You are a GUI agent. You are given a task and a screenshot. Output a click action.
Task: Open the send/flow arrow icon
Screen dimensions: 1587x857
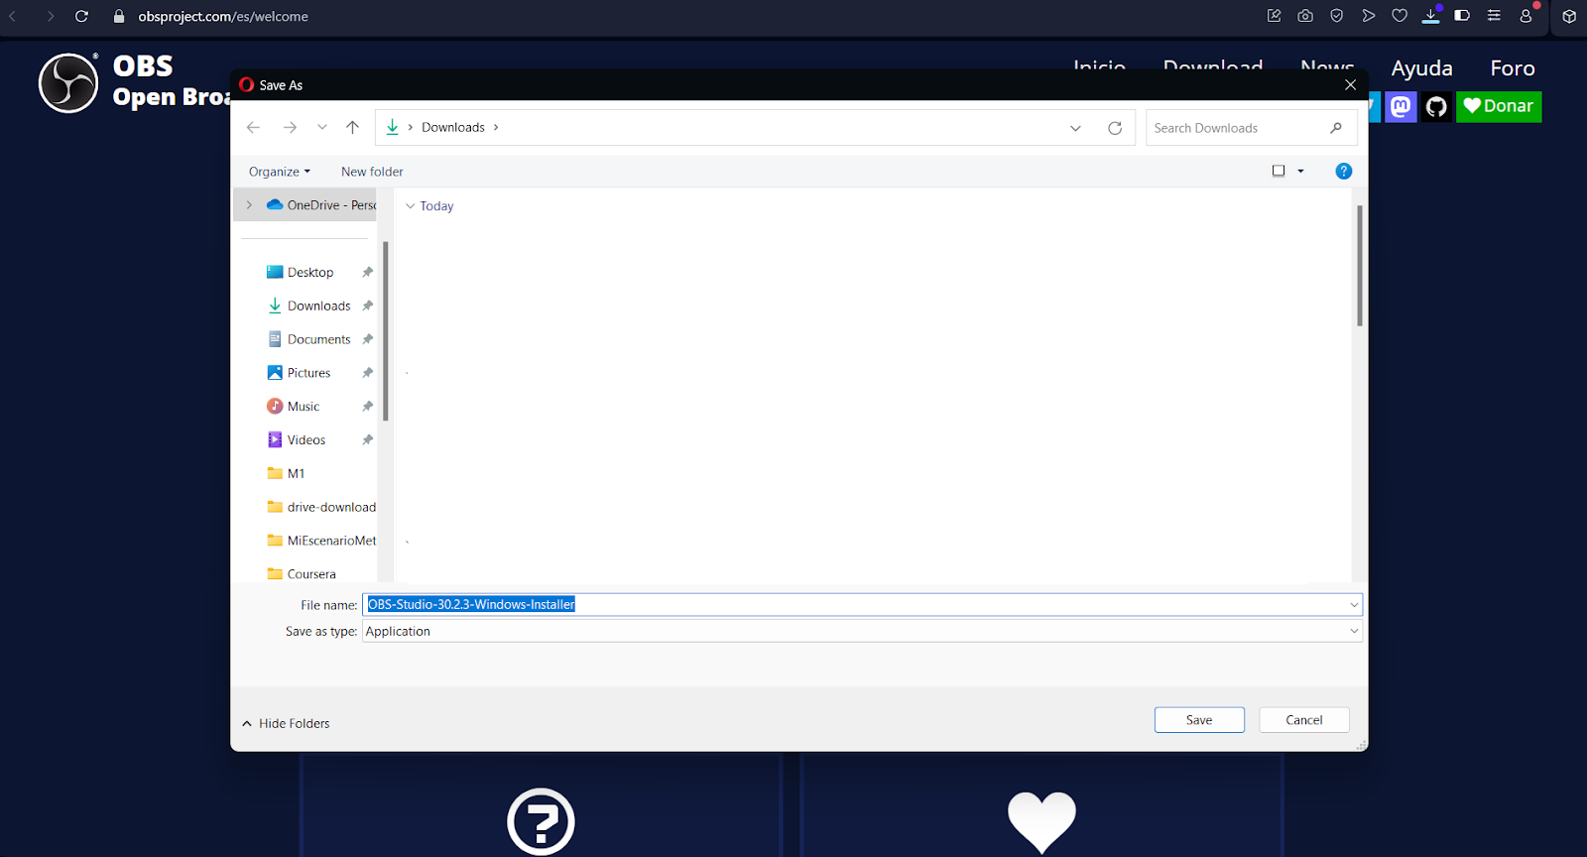pos(1369,16)
